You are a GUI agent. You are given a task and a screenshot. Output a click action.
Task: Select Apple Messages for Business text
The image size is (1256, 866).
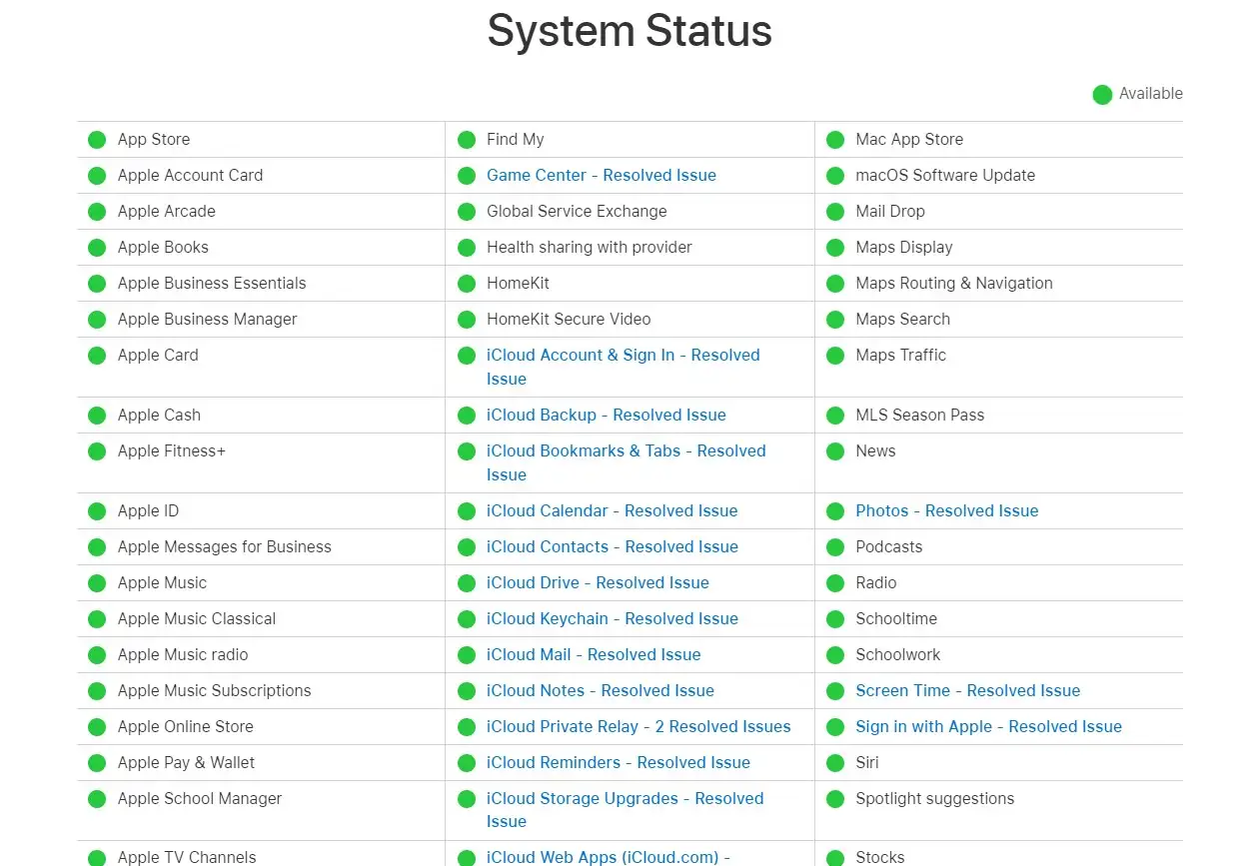(x=225, y=546)
